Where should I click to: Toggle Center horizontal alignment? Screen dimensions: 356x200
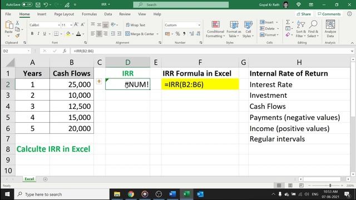point(99,34)
